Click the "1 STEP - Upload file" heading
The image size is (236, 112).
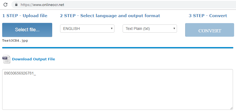click(25, 16)
